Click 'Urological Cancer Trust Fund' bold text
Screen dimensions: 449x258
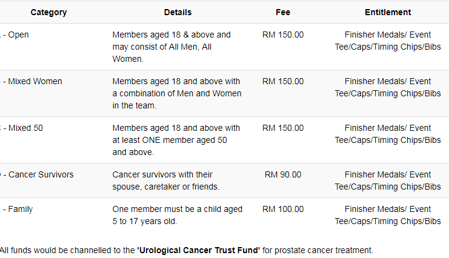click(198, 250)
